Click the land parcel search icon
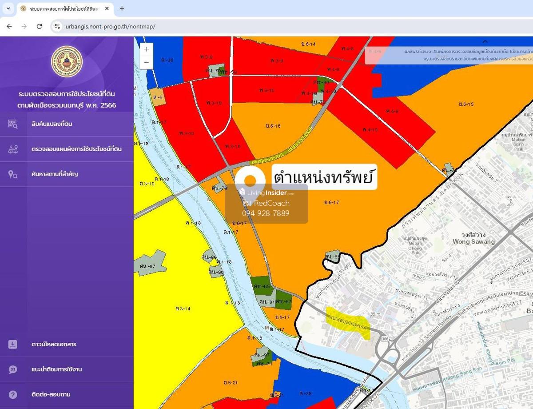 click(13, 124)
